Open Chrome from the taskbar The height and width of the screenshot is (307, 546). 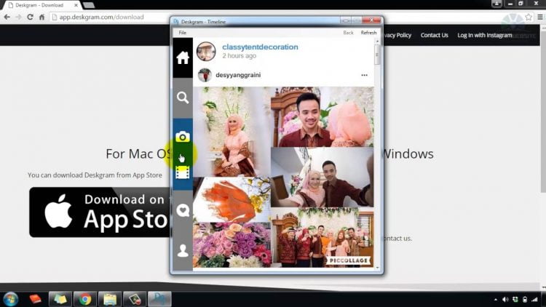point(84,299)
